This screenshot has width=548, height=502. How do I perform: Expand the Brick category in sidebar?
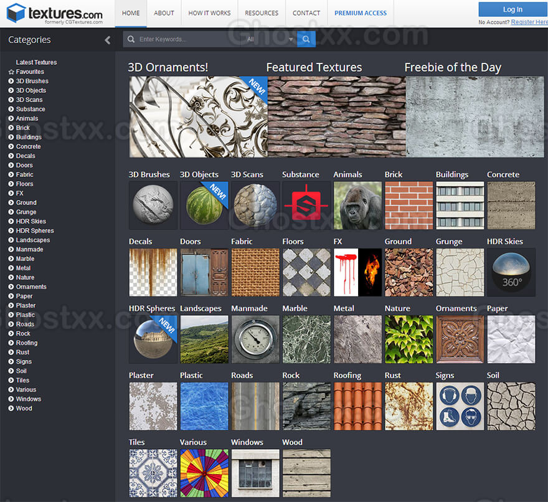[x=11, y=128]
